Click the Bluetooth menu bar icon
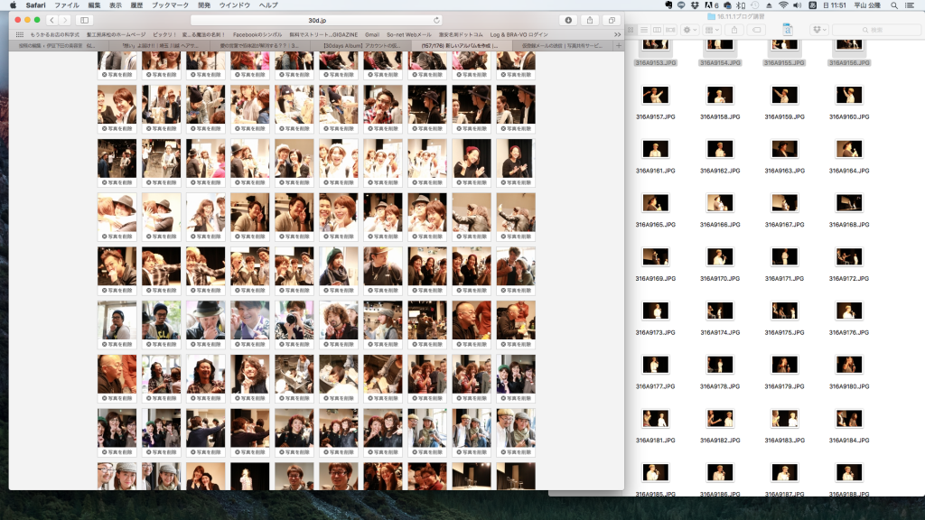The width and height of the screenshot is (925, 520). click(x=741, y=5)
